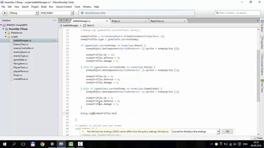The width and height of the screenshot is (264, 148).
Task: Open the Properties side panel
Action: click(x=262, y=42)
